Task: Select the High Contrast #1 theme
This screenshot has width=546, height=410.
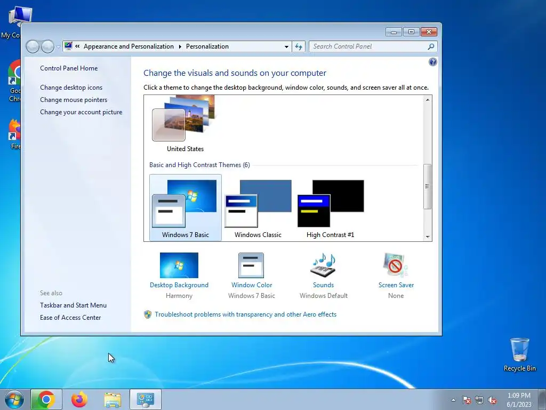Action: (x=331, y=208)
